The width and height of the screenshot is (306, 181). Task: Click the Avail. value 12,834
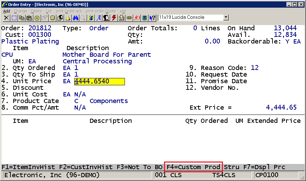point(285,35)
